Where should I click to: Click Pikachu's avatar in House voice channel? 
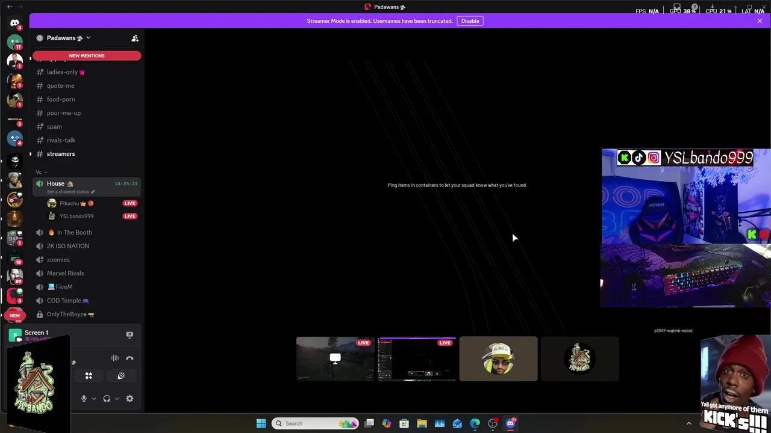(x=52, y=203)
